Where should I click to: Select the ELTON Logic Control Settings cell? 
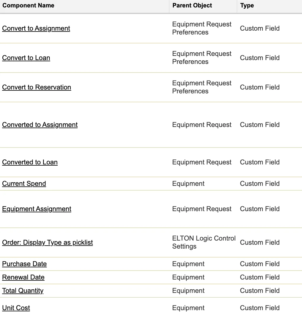coord(204,242)
